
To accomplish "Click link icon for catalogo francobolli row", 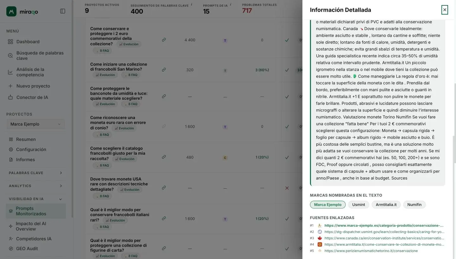I will tap(164, 157).
